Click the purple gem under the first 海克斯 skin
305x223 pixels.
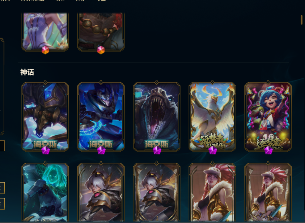tap(45, 150)
